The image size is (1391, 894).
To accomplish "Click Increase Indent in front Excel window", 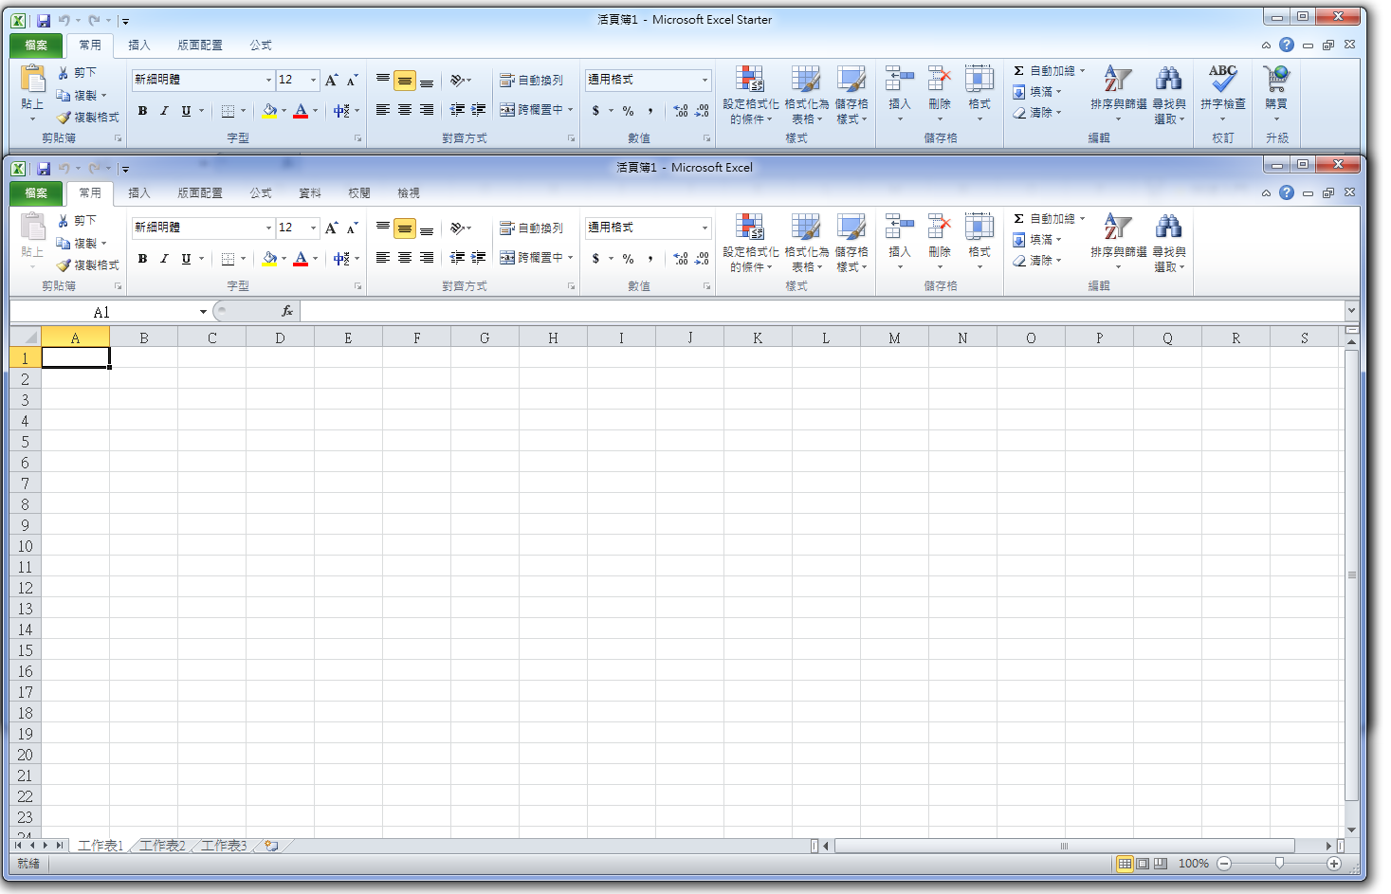I will click(x=479, y=258).
